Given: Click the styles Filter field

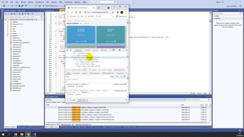Looking at the screenshot, I should pyautogui.click(x=88, y=76).
